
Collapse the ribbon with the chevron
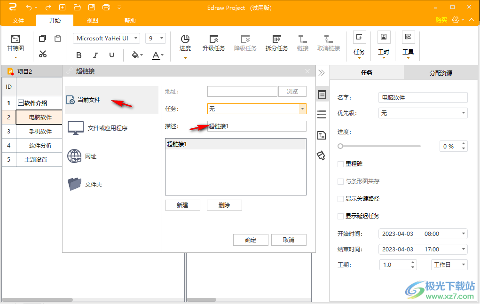pyautogui.click(x=472, y=20)
